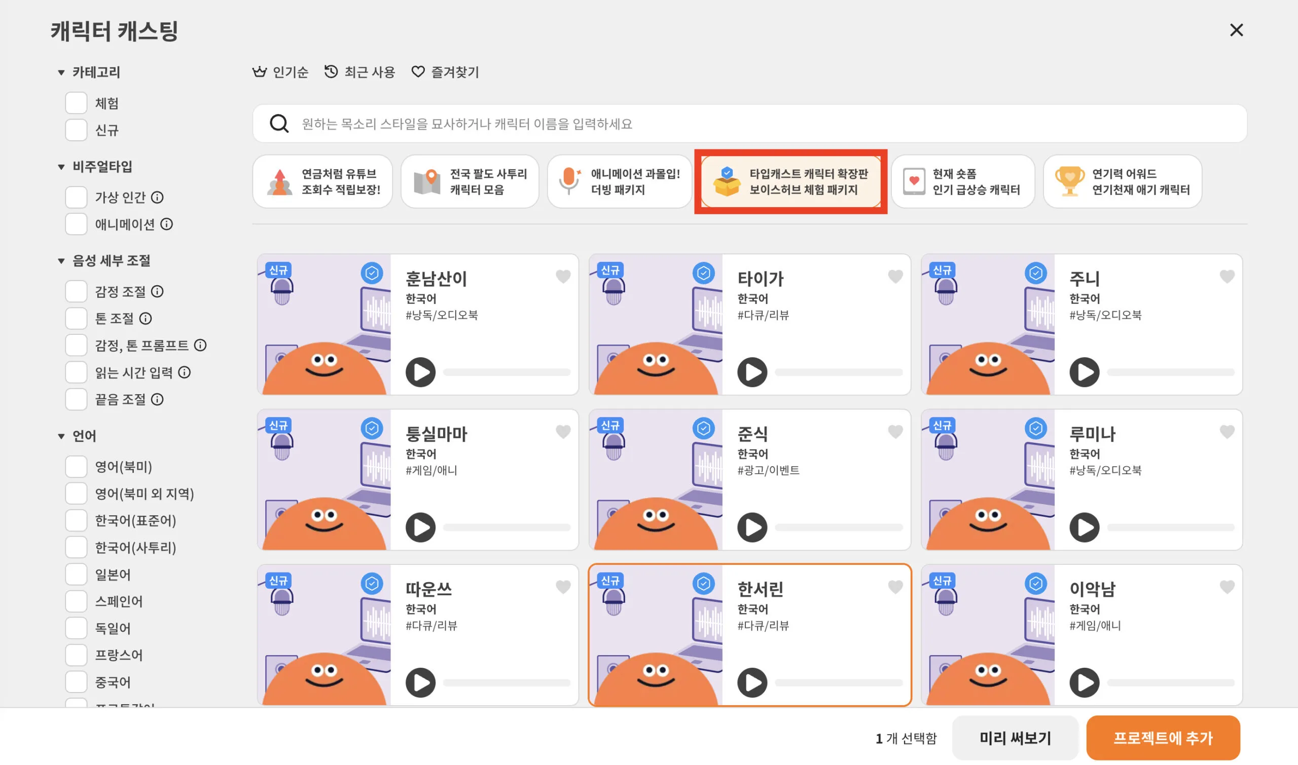Tick the 감정 조절 checkbox

(77, 292)
